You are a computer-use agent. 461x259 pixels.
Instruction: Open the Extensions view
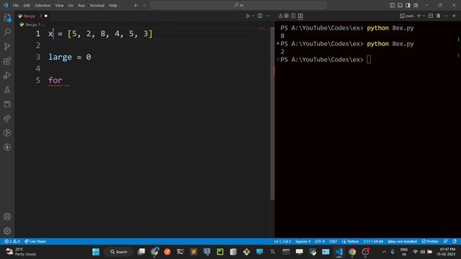click(7, 61)
